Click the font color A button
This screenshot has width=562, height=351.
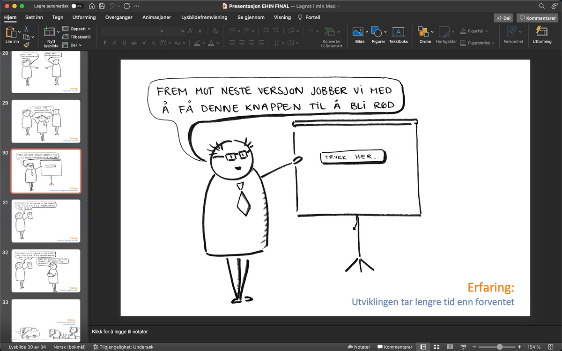(211, 43)
